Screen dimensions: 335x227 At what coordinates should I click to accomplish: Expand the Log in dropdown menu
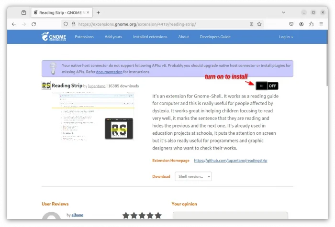286,37
